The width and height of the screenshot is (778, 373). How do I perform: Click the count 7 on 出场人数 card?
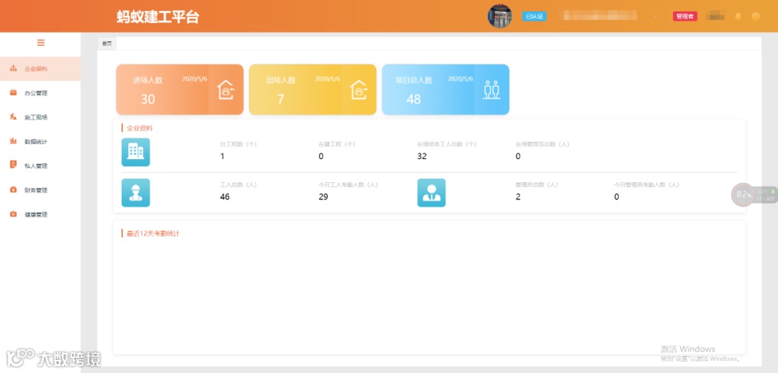coord(280,99)
